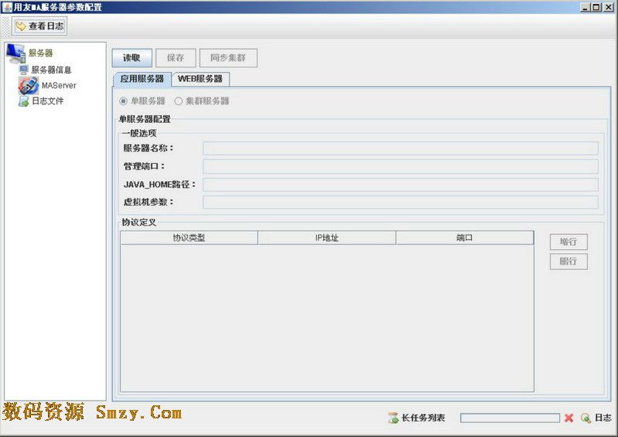Switch to 应用服务器 tab

pos(142,79)
